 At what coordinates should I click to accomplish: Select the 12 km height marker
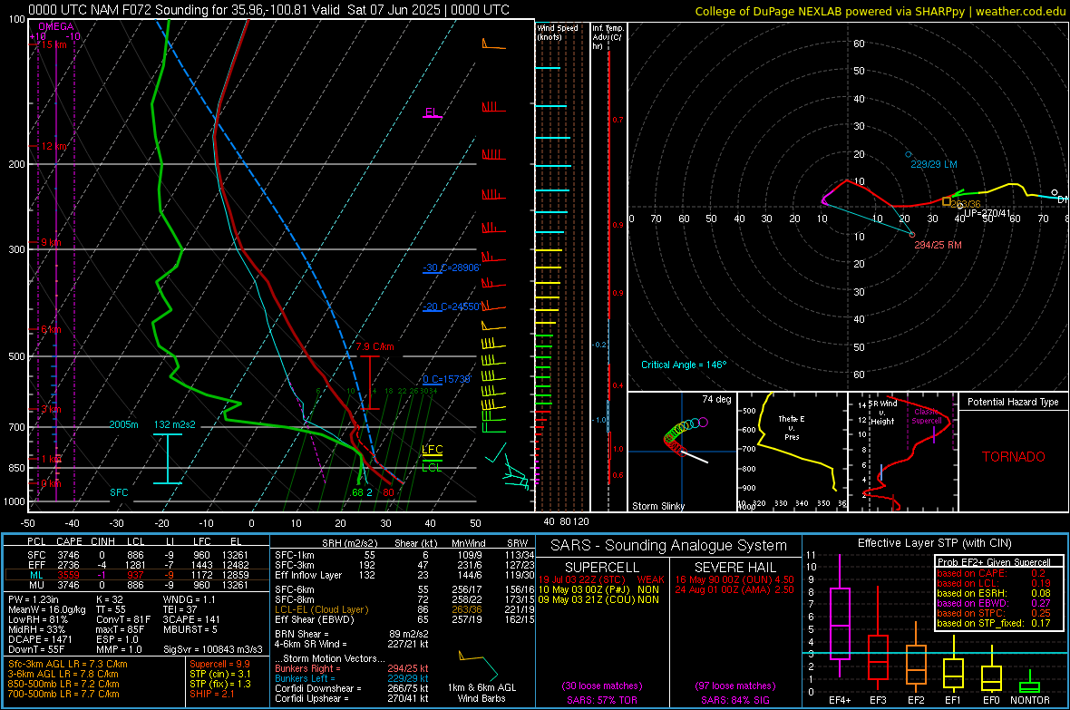pos(53,146)
